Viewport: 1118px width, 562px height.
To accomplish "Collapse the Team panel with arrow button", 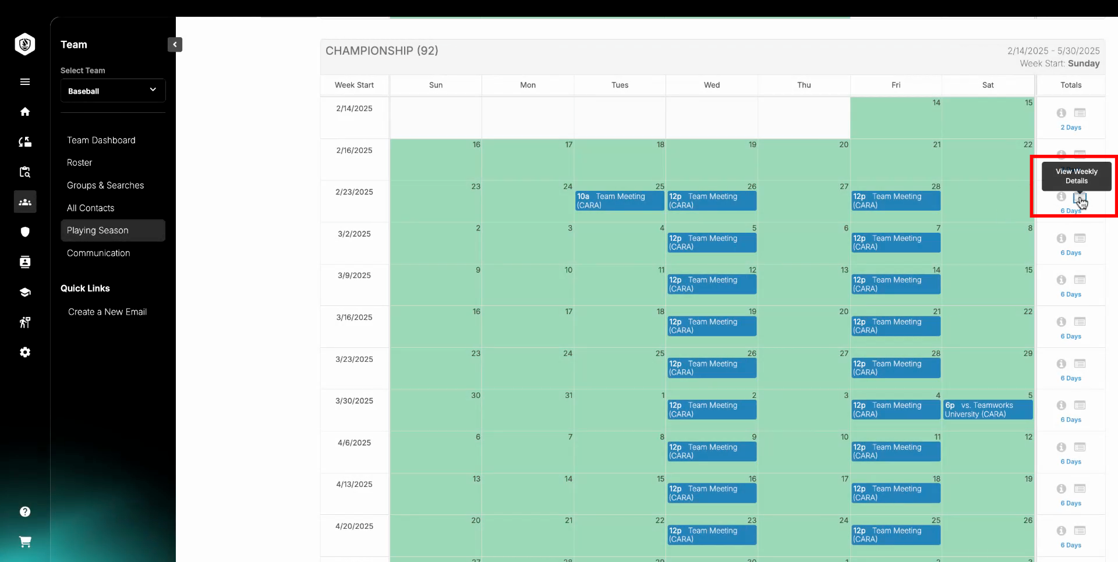I will point(175,45).
